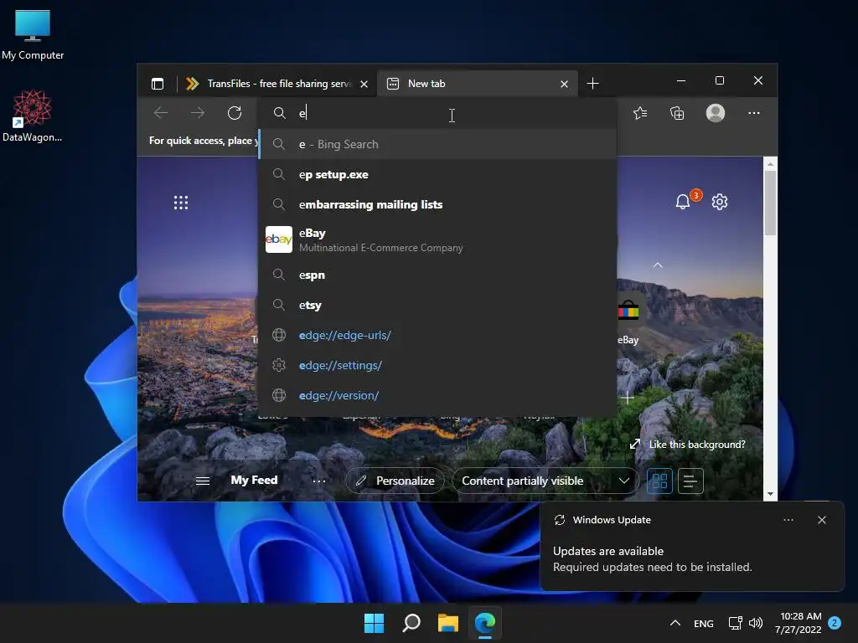Open My Feed more options ellipsis
Image resolution: width=858 pixels, height=643 pixels.
pos(319,481)
